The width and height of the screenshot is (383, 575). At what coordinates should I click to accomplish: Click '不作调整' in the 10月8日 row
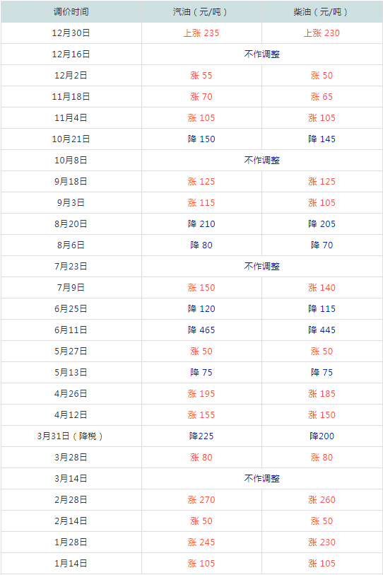click(x=261, y=161)
